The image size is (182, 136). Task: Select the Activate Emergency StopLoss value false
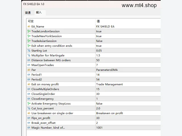click(x=128, y=103)
